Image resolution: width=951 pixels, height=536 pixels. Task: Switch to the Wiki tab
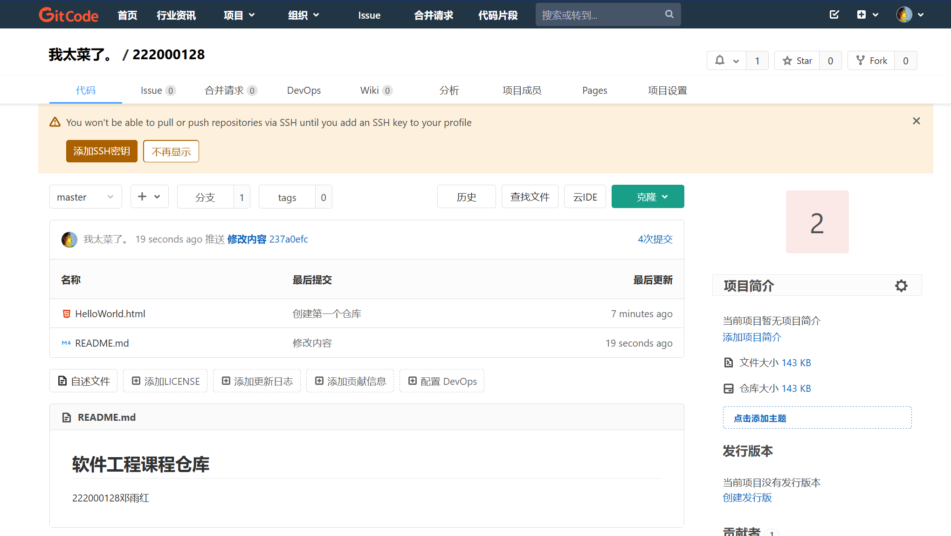click(x=369, y=90)
